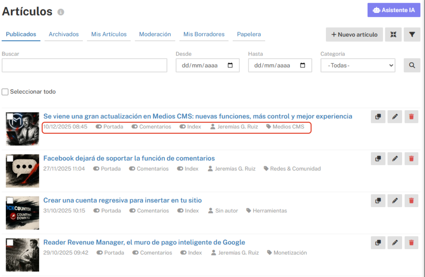Image resolution: width=425 pixels, height=277 pixels.
Task: Click author Jeremías G. Ruiz on Facebook article
Action: pyautogui.click(x=232, y=169)
